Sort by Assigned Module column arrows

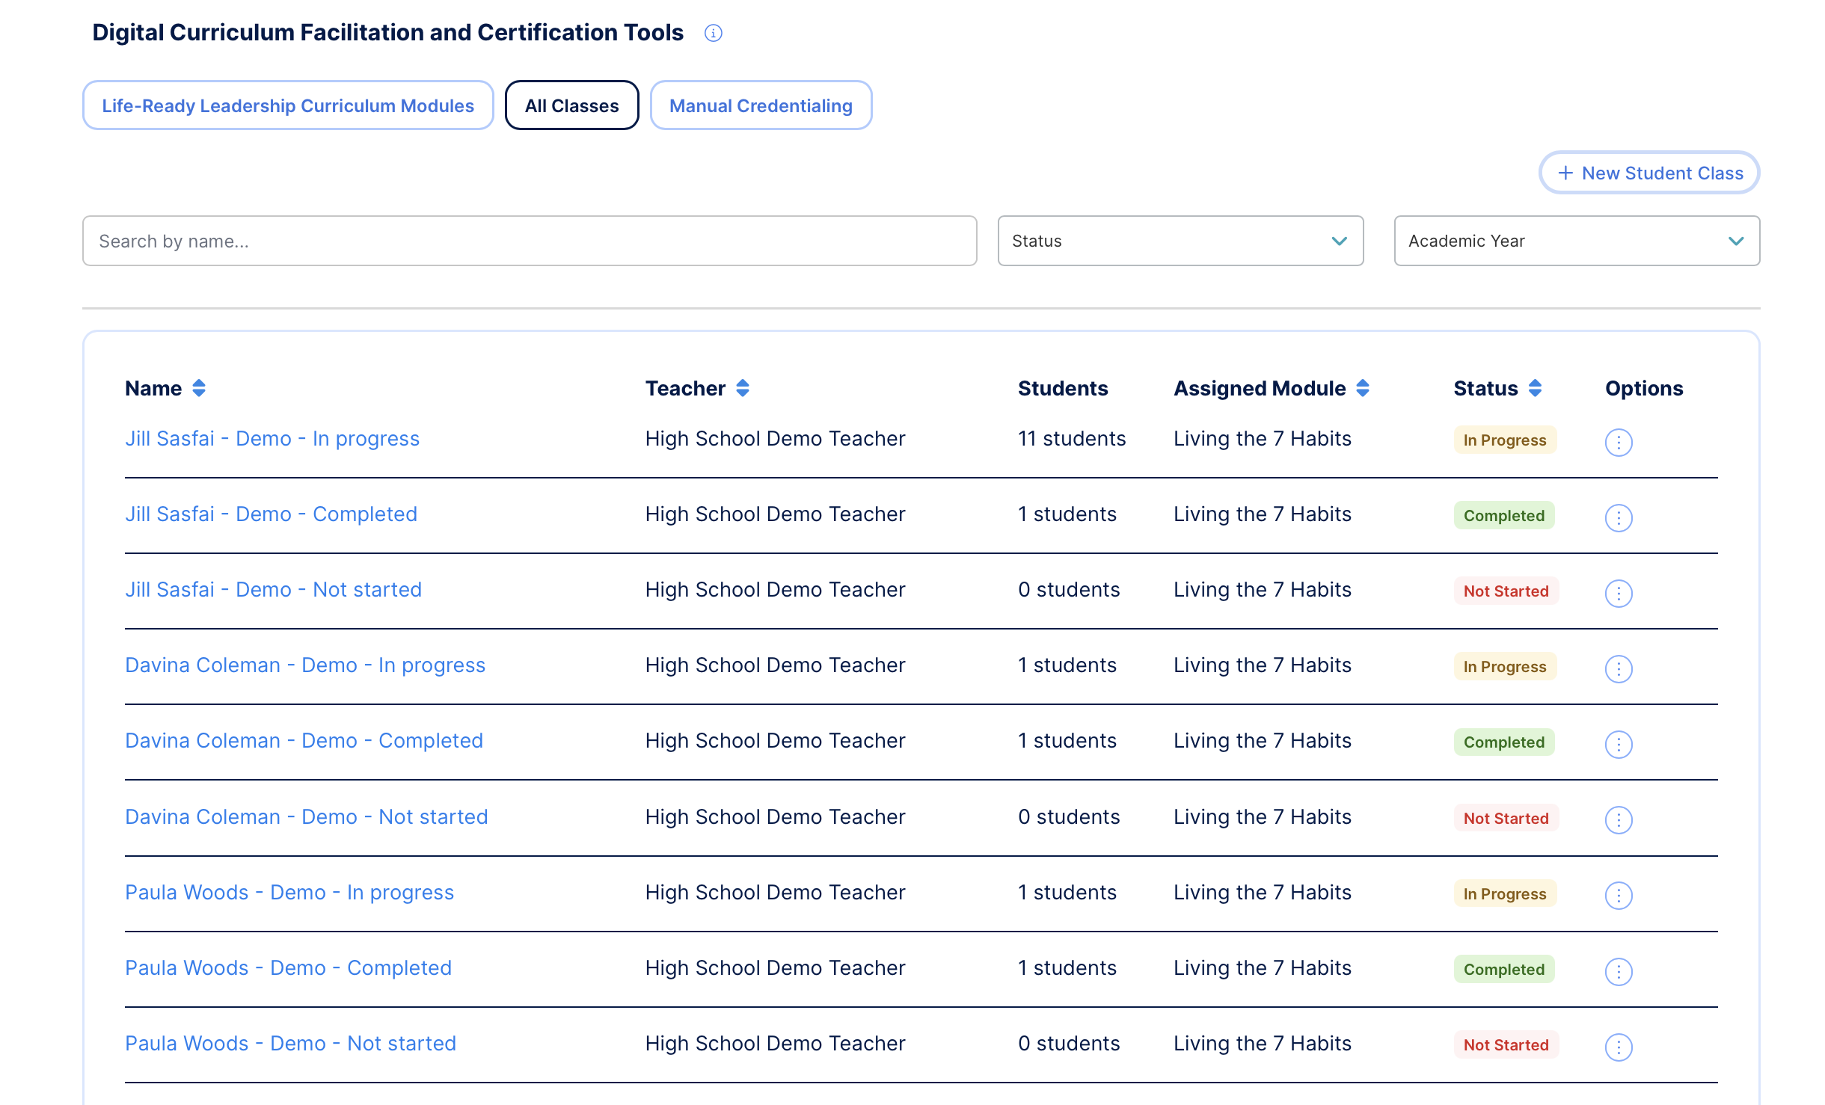tap(1363, 388)
